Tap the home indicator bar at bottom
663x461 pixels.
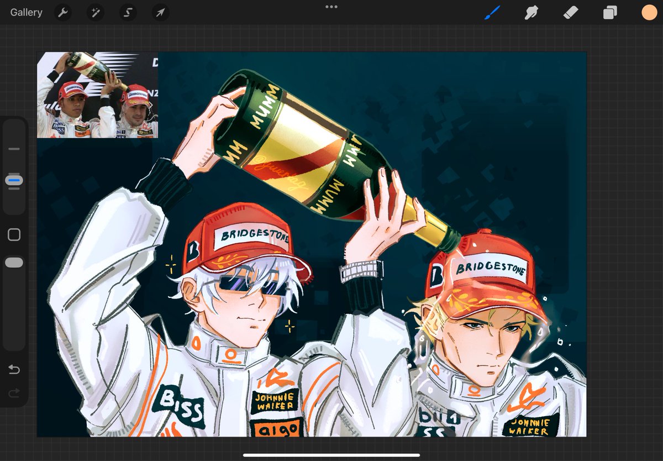[331, 456]
